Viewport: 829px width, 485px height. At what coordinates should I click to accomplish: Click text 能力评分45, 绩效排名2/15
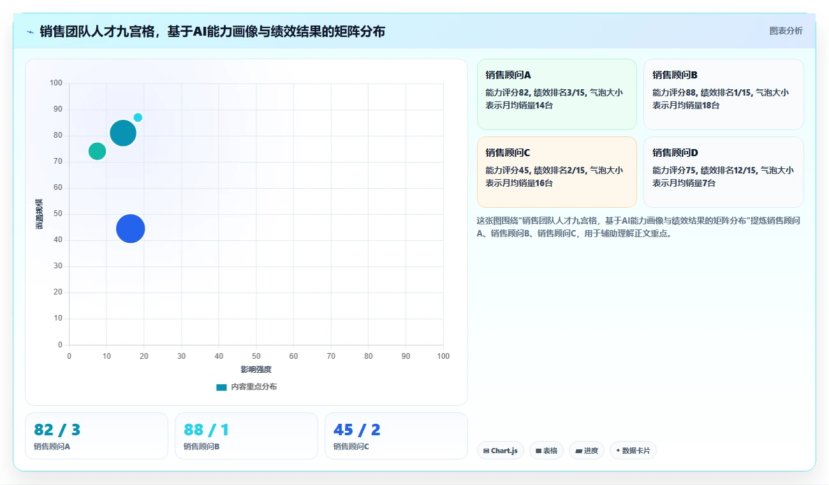point(536,170)
